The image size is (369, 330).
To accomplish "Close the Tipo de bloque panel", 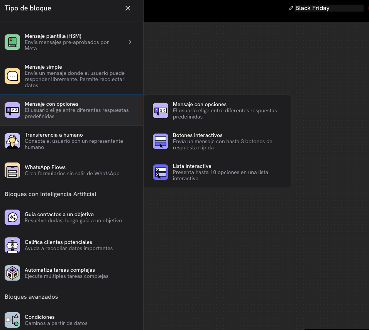I will click(x=128, y=8).
